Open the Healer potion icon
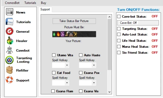163x98 pixels. (x=10, y=40)
